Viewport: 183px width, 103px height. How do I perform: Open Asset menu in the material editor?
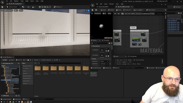106,4
